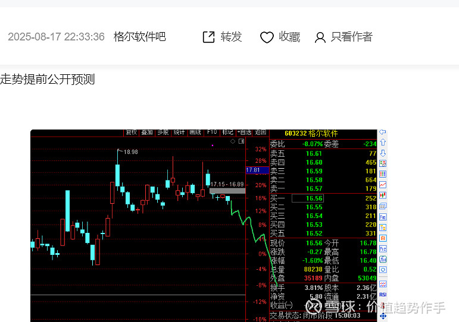Click the 画线 drawing toolbar button
This screenshot has width=459, height=322.
coord(195,132)
